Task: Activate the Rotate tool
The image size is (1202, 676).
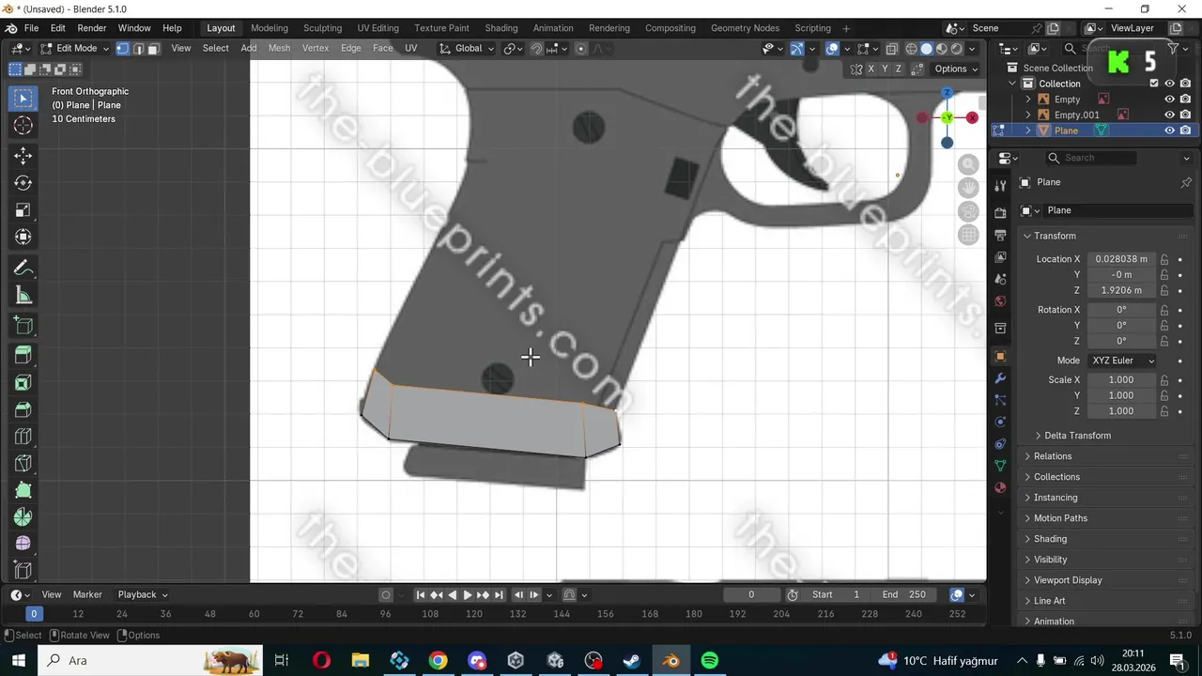Action: pos(23,183)
